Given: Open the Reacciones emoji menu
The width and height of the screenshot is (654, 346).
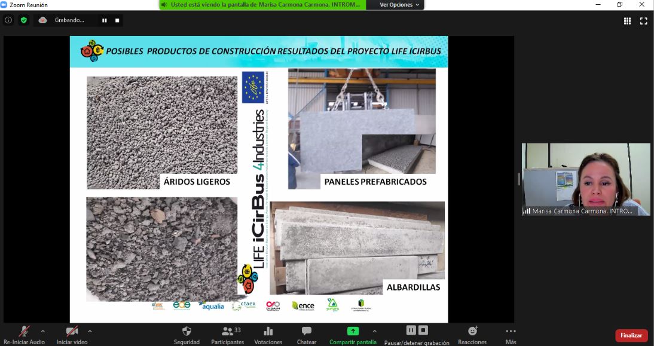Looking at the screenshot, I should [472, 331].
